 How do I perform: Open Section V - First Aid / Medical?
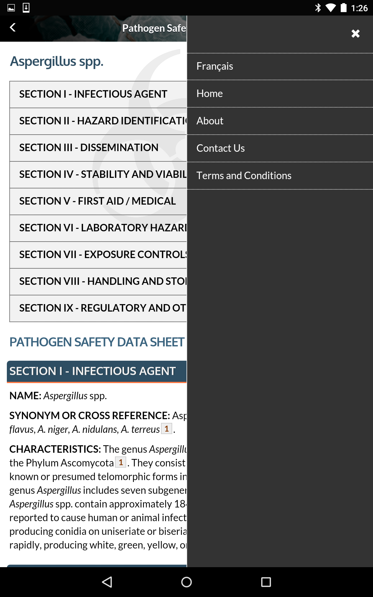98,201
